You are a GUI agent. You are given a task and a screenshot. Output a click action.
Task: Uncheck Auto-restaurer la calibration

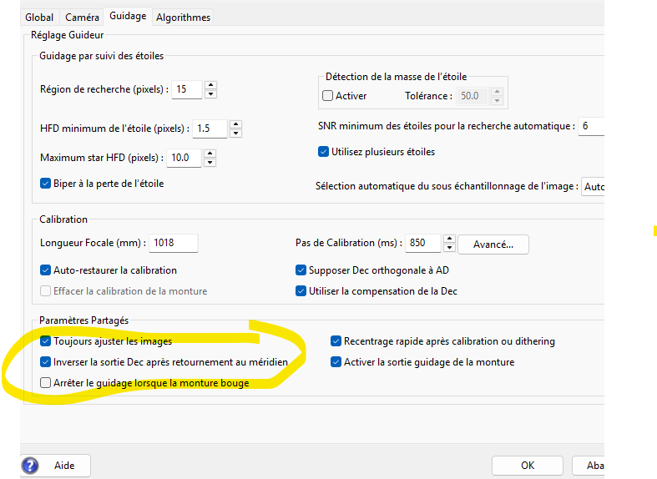(x=45, y=270)
